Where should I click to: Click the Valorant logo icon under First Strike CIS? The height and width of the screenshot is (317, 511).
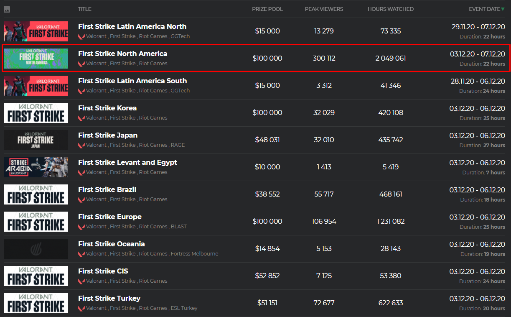tap(81, 281)
